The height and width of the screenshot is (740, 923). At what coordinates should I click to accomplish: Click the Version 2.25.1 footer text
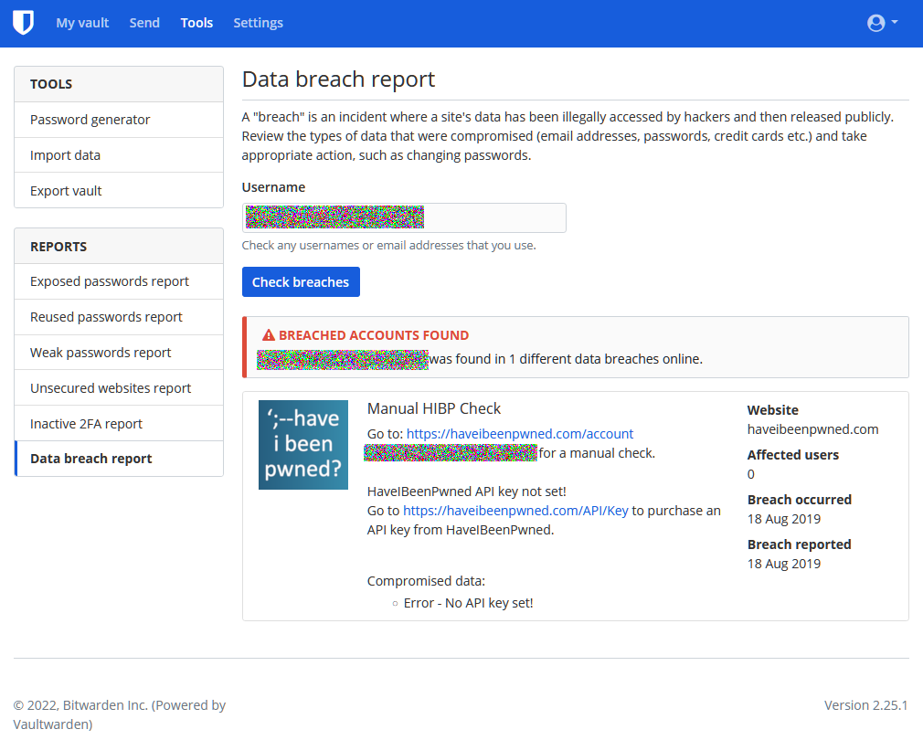coord(866,705)
